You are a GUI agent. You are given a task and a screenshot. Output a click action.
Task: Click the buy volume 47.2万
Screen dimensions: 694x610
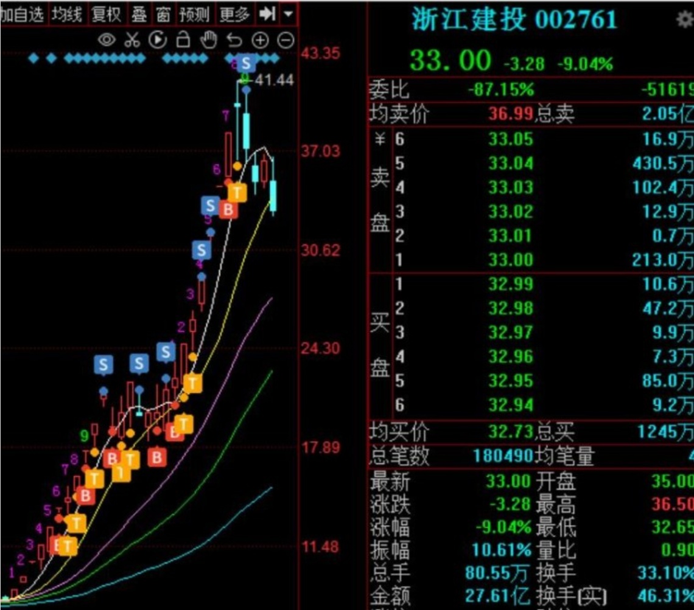pos(668,308)
